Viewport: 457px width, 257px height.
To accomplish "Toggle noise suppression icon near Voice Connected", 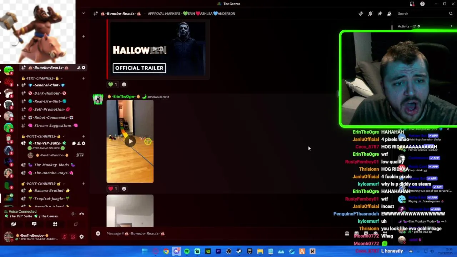I will tap(73, 214).
